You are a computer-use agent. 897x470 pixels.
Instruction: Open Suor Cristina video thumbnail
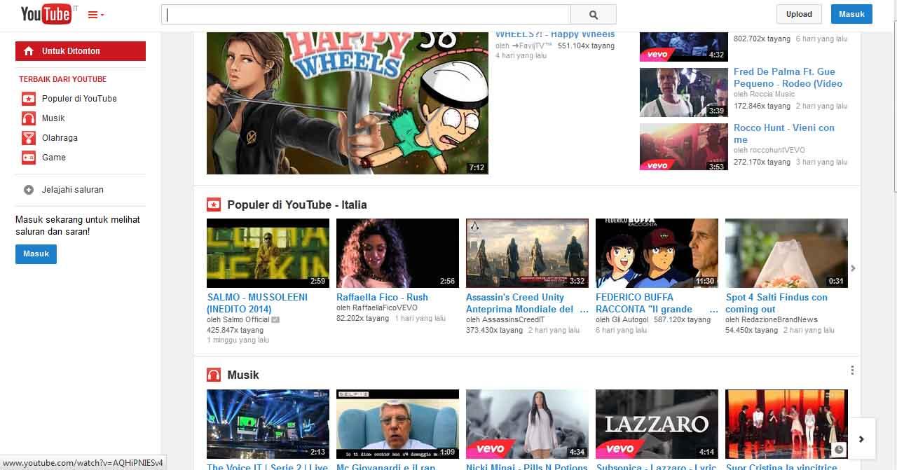pyautogui.click(x=786, y=424)
